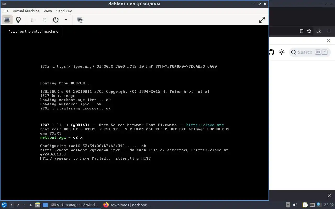Click the Search field in browser page

click(x=310, y=52)
